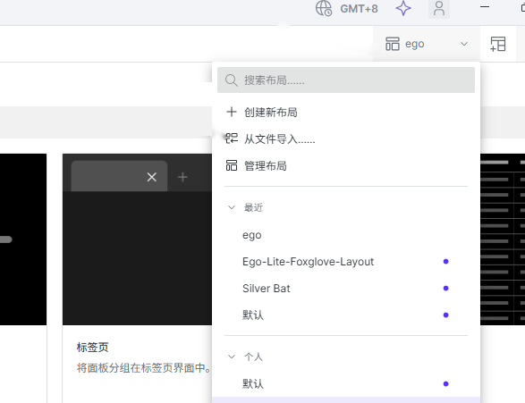Screen dimensions: 525x403
Task: Click modified dot beside Ego-Lite-Foxglove-Layout
Action: tap(445, 262)
